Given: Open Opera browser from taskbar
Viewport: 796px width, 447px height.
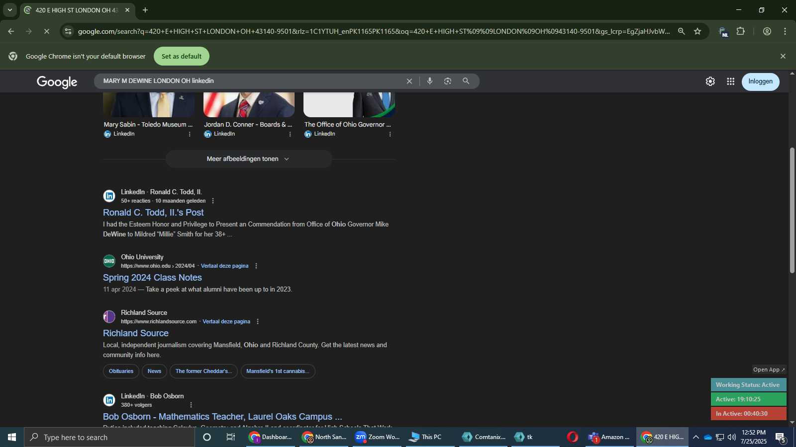Looking at the screenshot, I should [573, 437].
